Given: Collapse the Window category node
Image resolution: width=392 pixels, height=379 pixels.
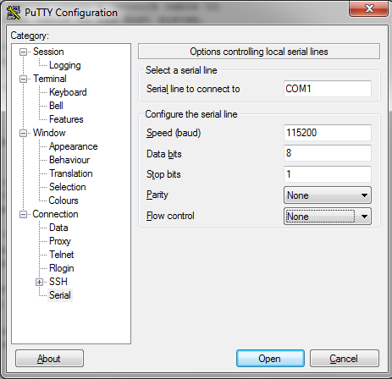Looking at the screenshot, I should tap(23, 133).
